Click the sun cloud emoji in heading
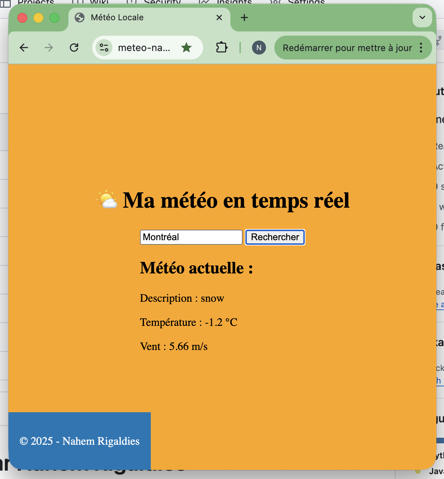Screen dimensions: 444x479 pyautogui.click(x=107, y=200)
